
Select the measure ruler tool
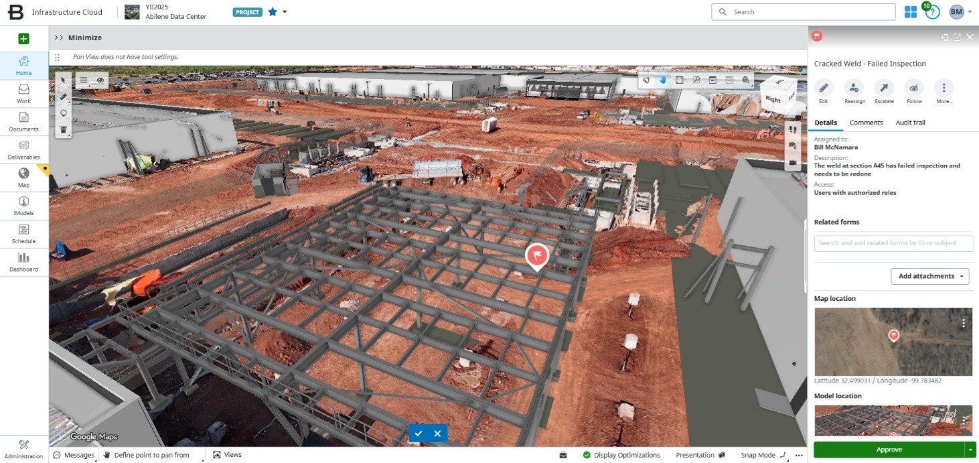[x=64, y=96]
